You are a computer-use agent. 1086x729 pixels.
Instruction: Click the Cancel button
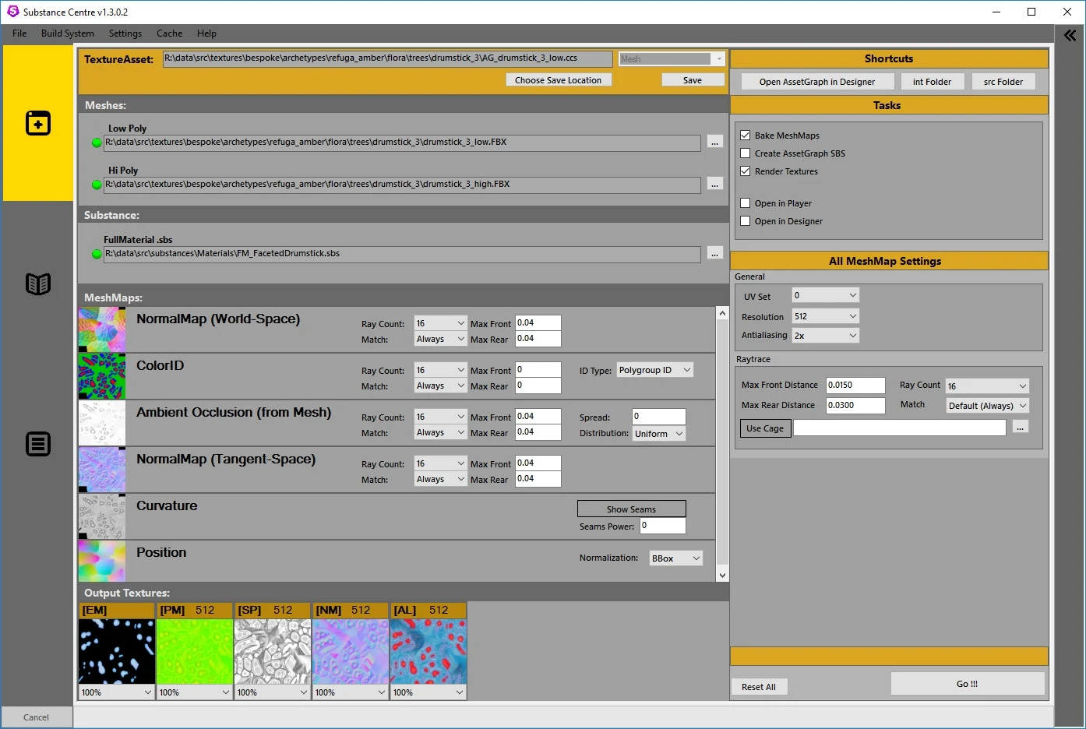tap(37, 717)
